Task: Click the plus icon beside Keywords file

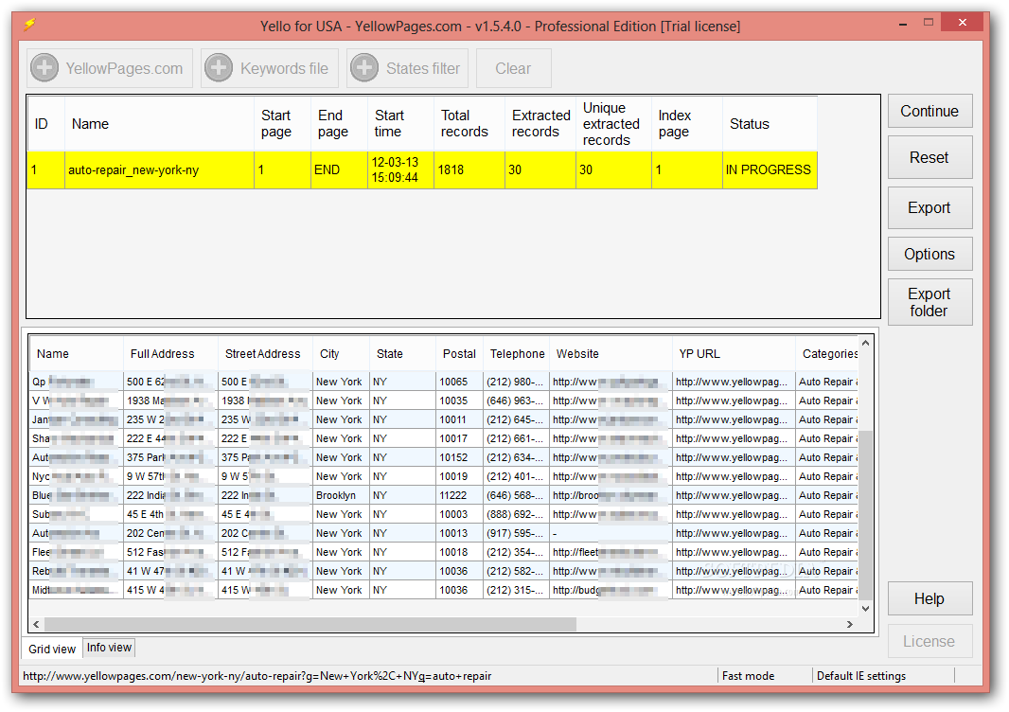Action: (x=219, y=68)
